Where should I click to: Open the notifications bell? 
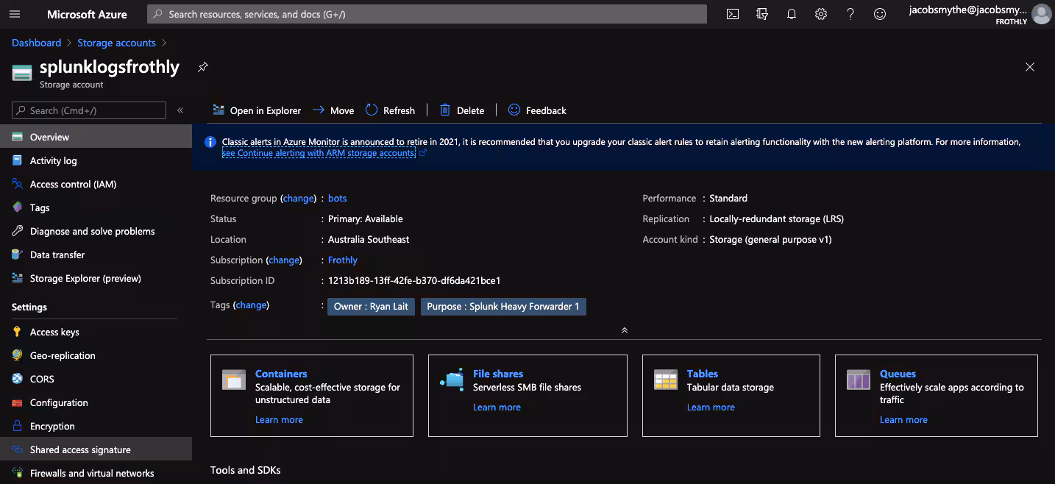pyautogui.click(x=792, y=14)
